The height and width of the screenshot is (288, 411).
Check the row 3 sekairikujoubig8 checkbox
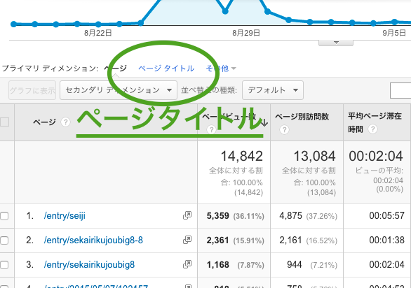pos(4,265)
